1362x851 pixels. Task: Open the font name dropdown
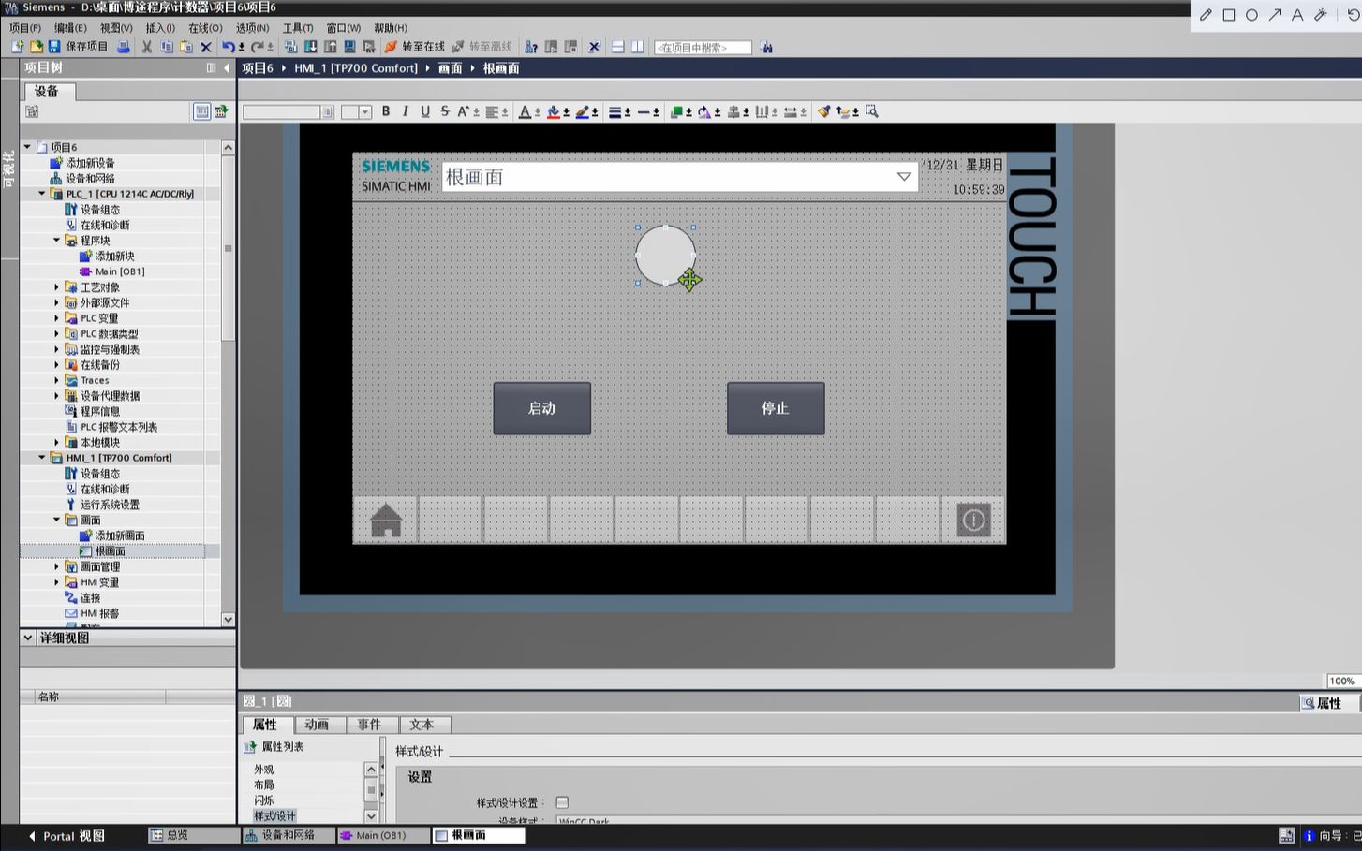pyautogui.click(x=328, y=112)
